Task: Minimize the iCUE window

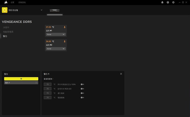Action: (180, 2)
